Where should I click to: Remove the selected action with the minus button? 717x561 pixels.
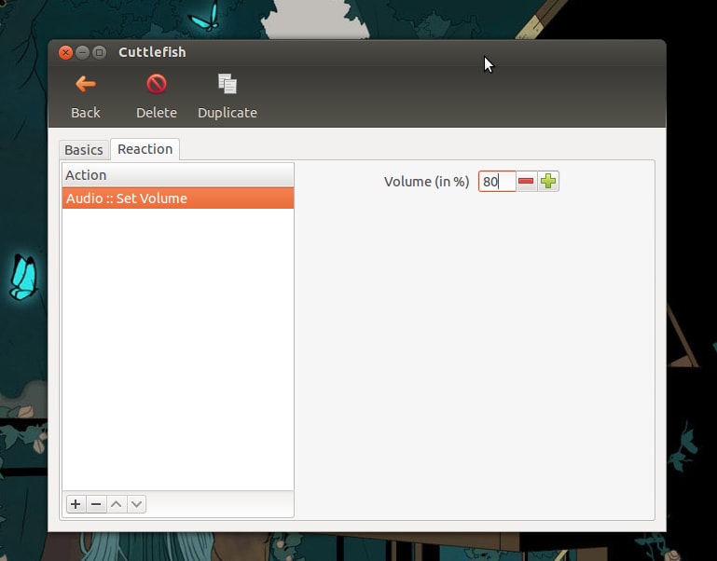tap(96, 504)
